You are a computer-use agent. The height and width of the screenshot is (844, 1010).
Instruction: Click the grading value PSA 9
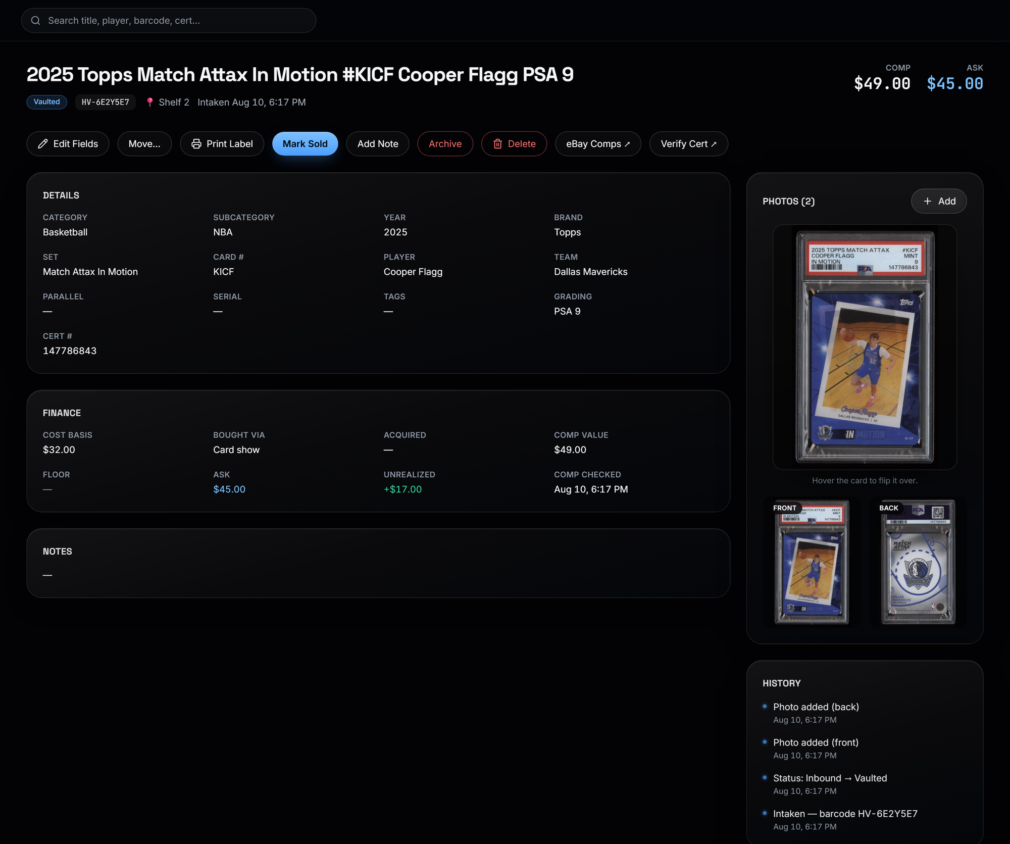coord(567,311)
